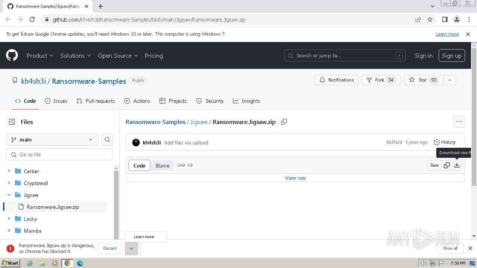Screen dimensions: 477x268
Task: Download raw file icon button
Action: 457,165
